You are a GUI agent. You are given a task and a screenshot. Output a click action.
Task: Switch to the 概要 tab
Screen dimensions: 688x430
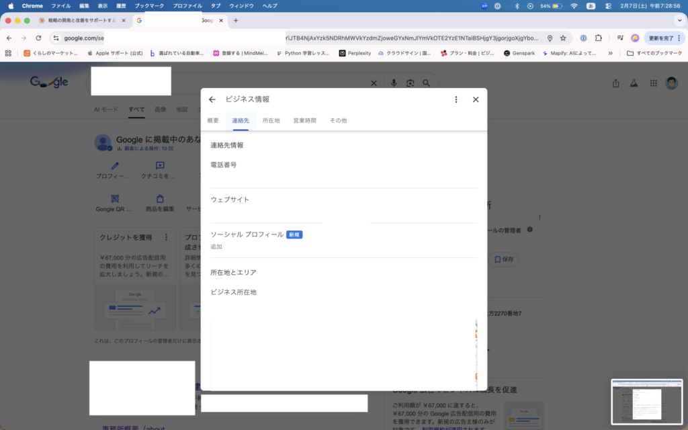click(213, 121)
